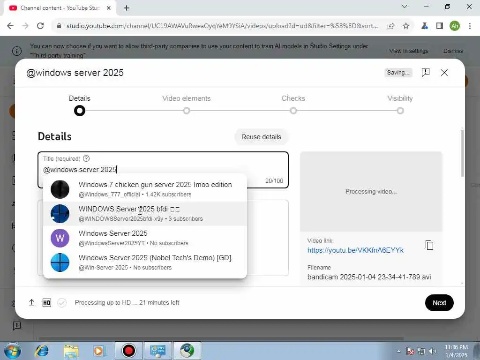Select Windows Server 2025 Nobel Tech's Demo suggestion

point(145,262)
